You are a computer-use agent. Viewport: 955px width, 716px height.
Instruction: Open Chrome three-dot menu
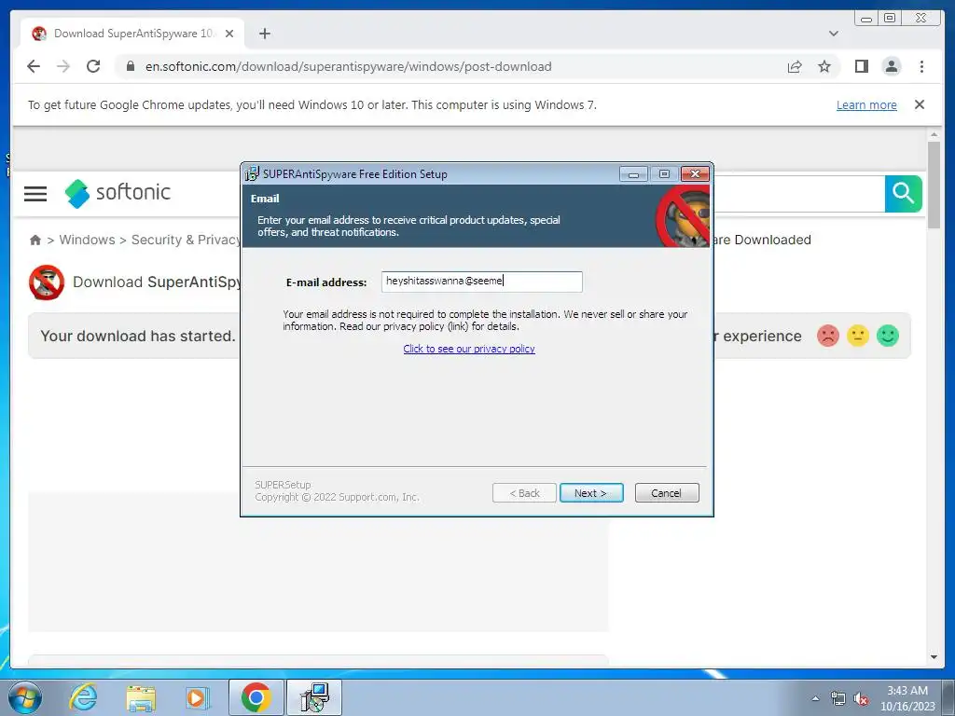(x=921, y=66)
